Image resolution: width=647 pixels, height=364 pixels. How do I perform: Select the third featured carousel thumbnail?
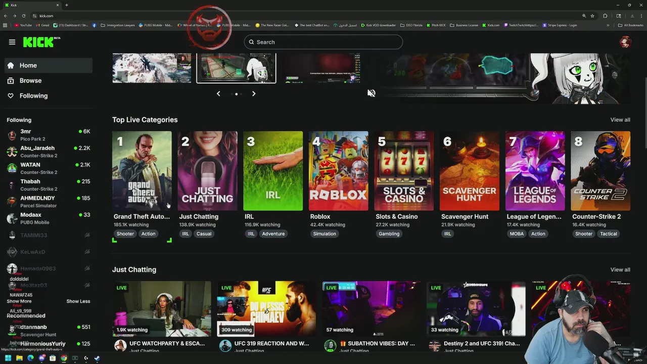coord(320,68)
